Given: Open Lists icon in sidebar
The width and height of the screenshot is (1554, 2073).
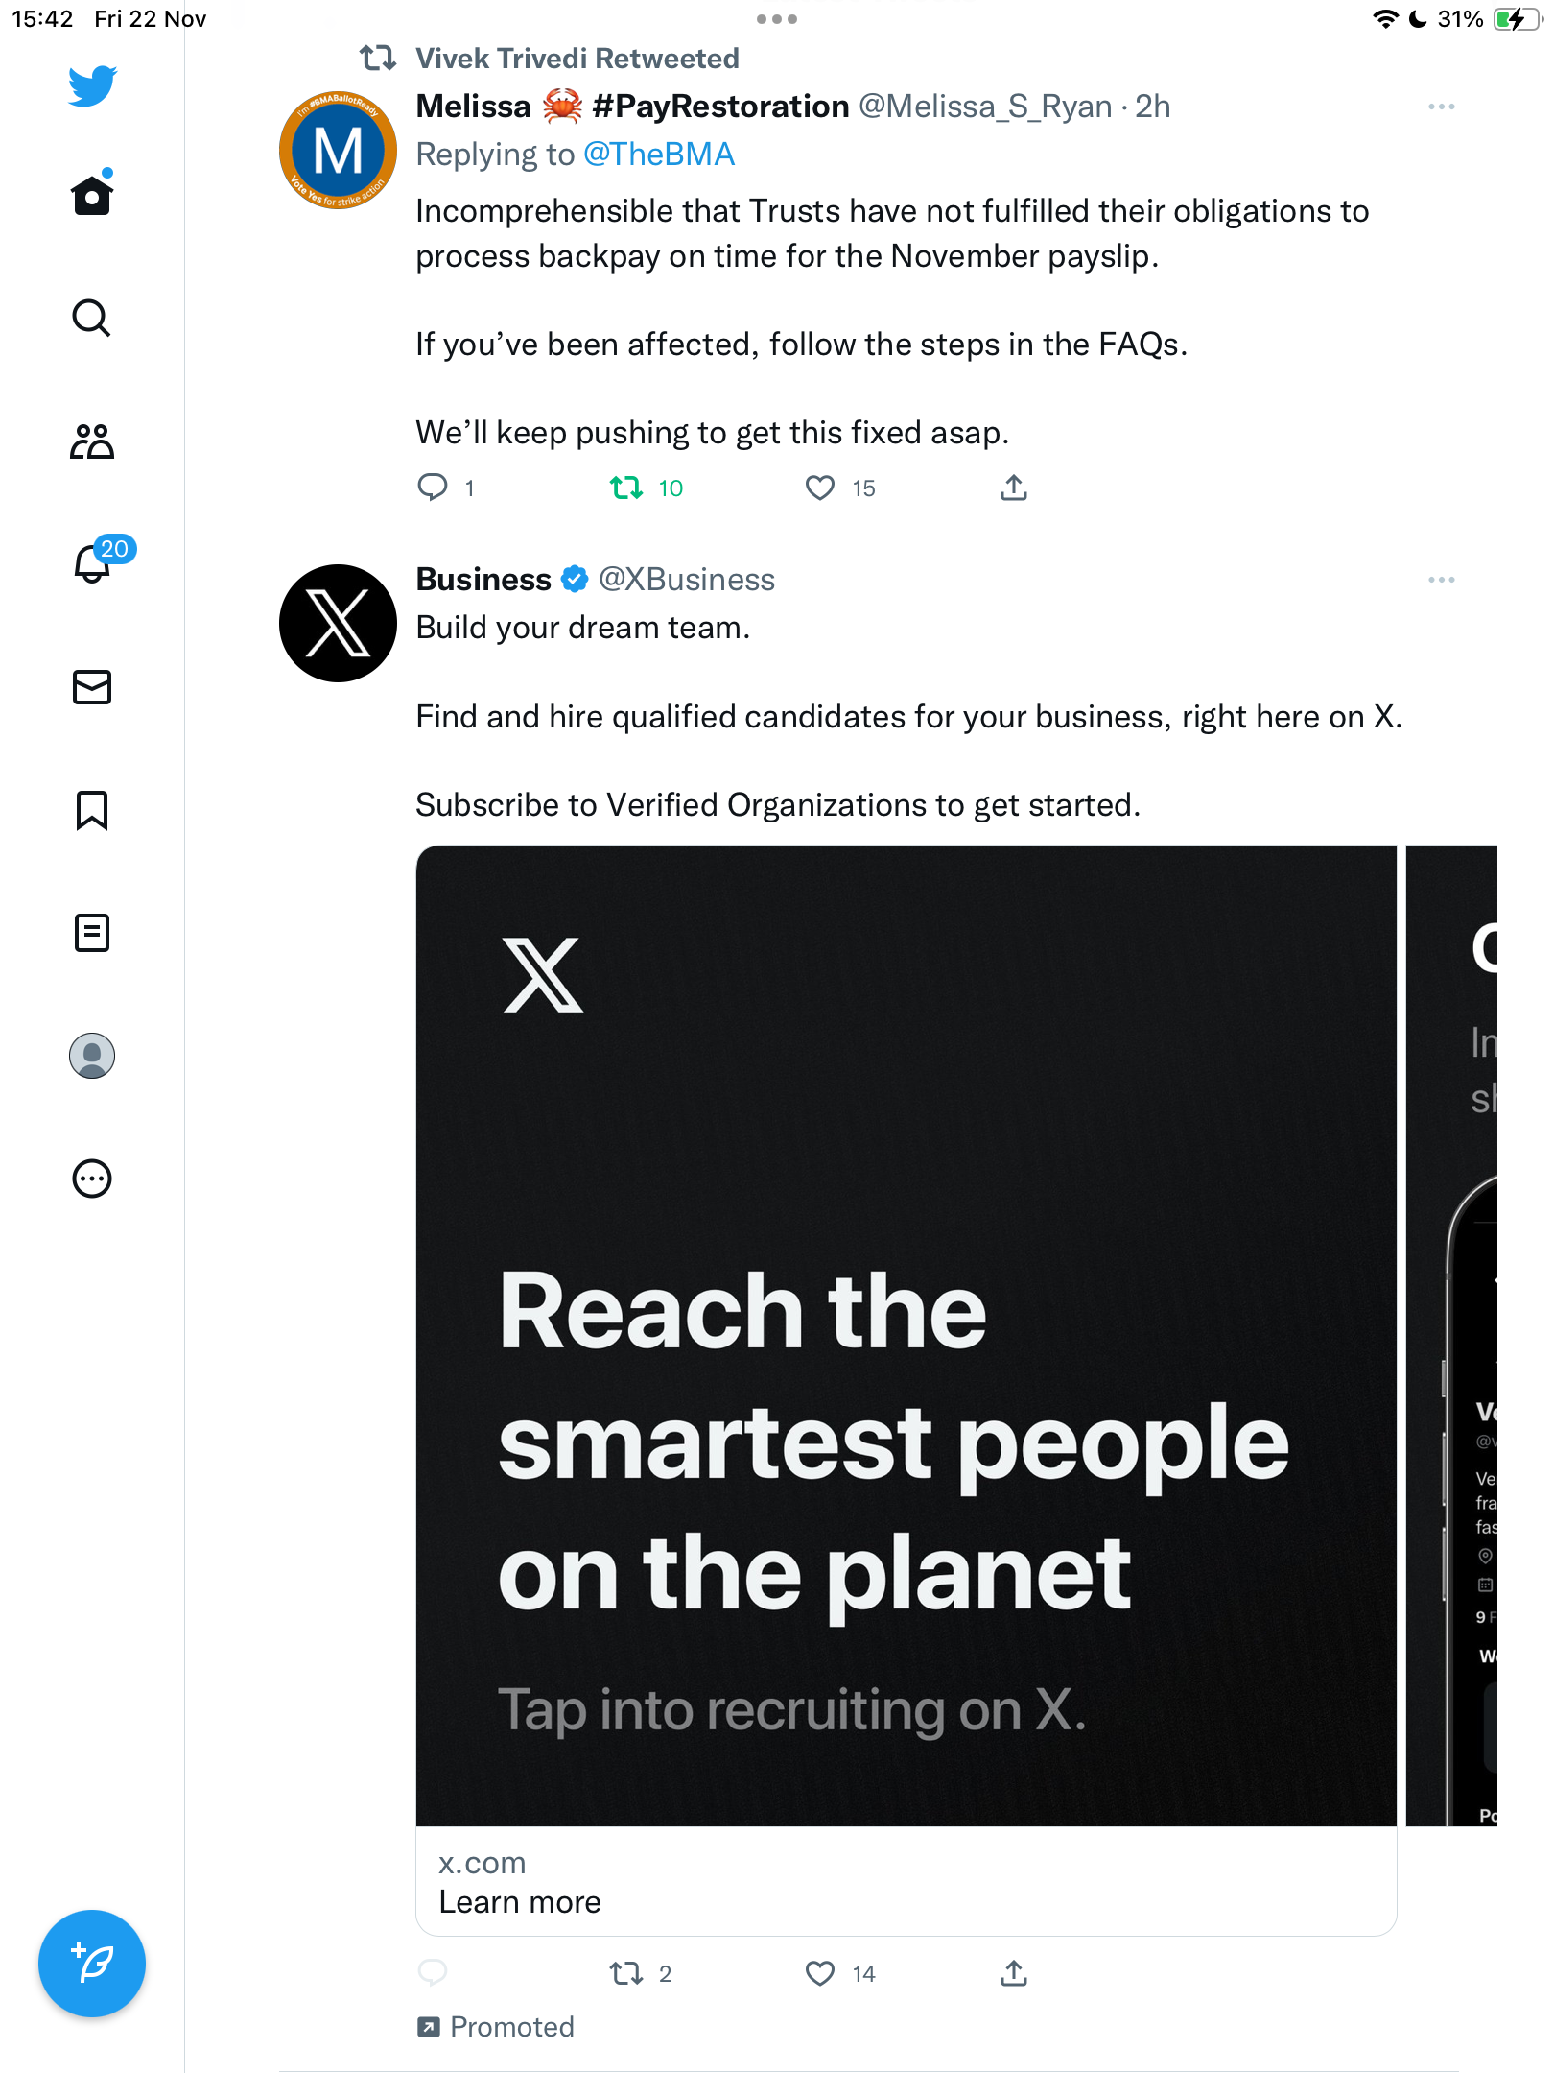Looking at the screenshot, I should click(x=92, y=933).
